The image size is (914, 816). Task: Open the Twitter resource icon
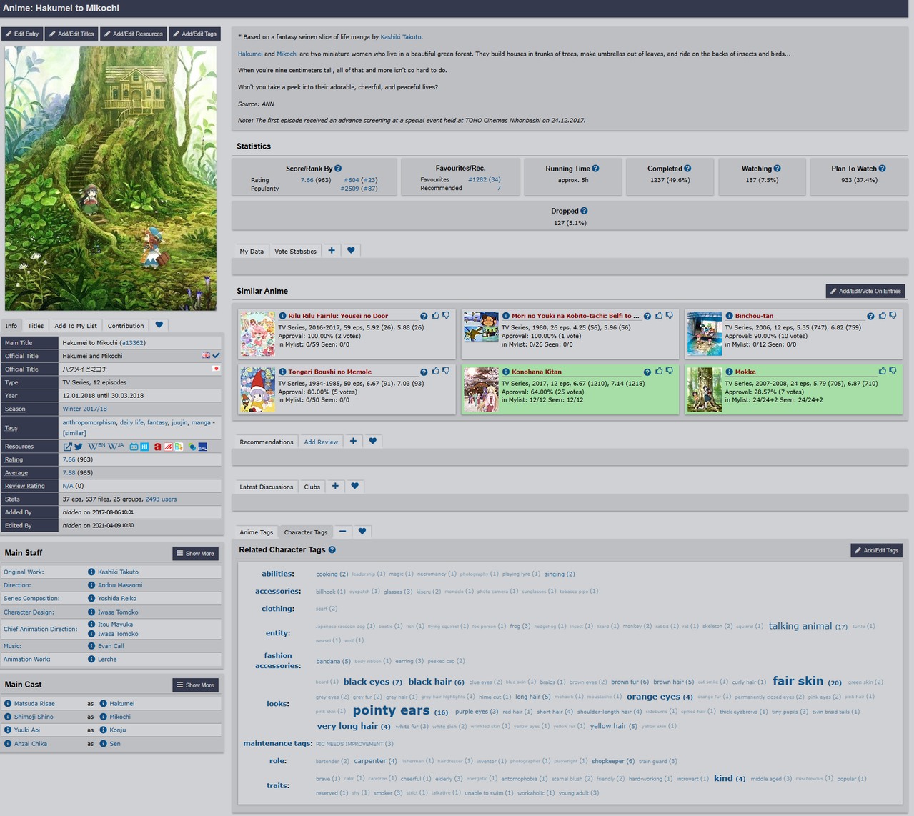pos(78,447)
